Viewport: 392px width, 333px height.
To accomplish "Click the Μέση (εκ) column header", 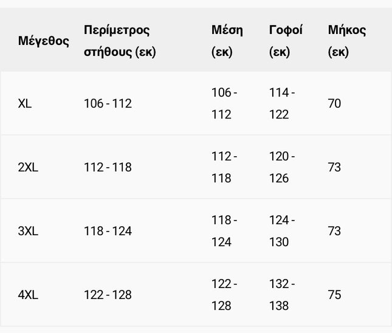I will [227, 41].
